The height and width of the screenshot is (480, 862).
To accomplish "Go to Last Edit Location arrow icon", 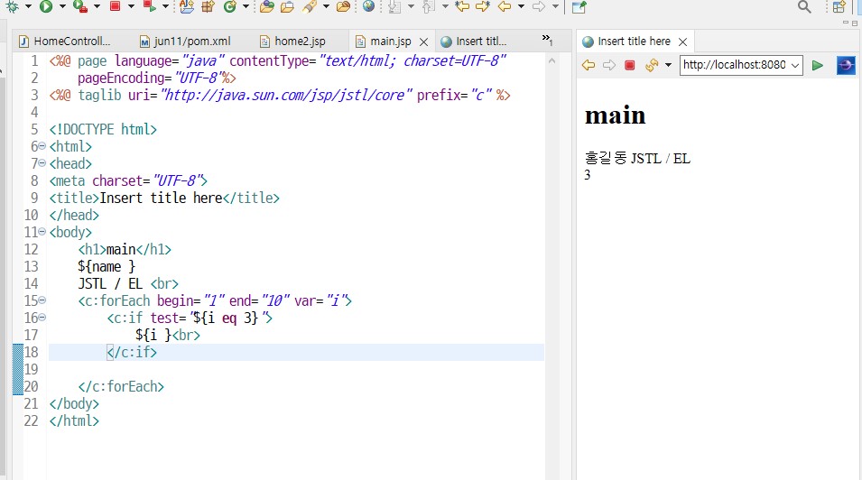I will (462, 6).
